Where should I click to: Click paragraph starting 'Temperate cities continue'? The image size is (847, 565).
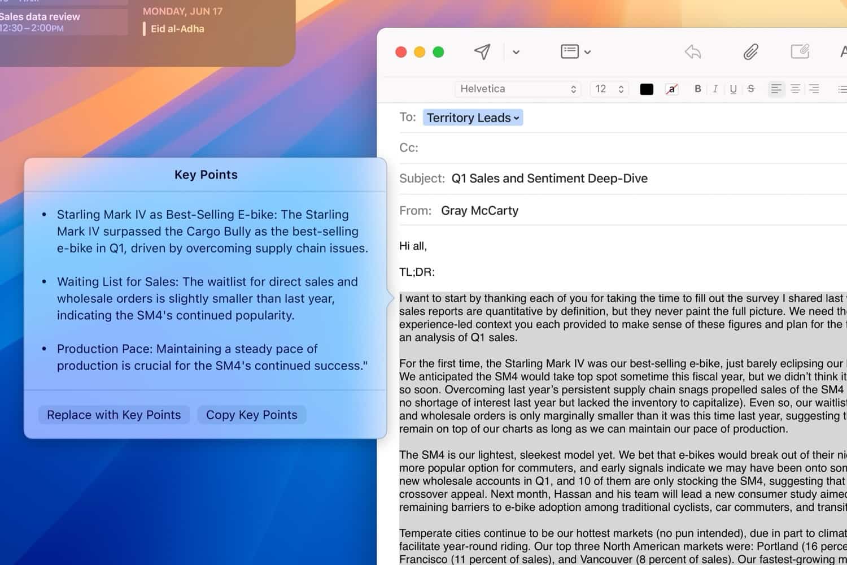coord(623,546)
